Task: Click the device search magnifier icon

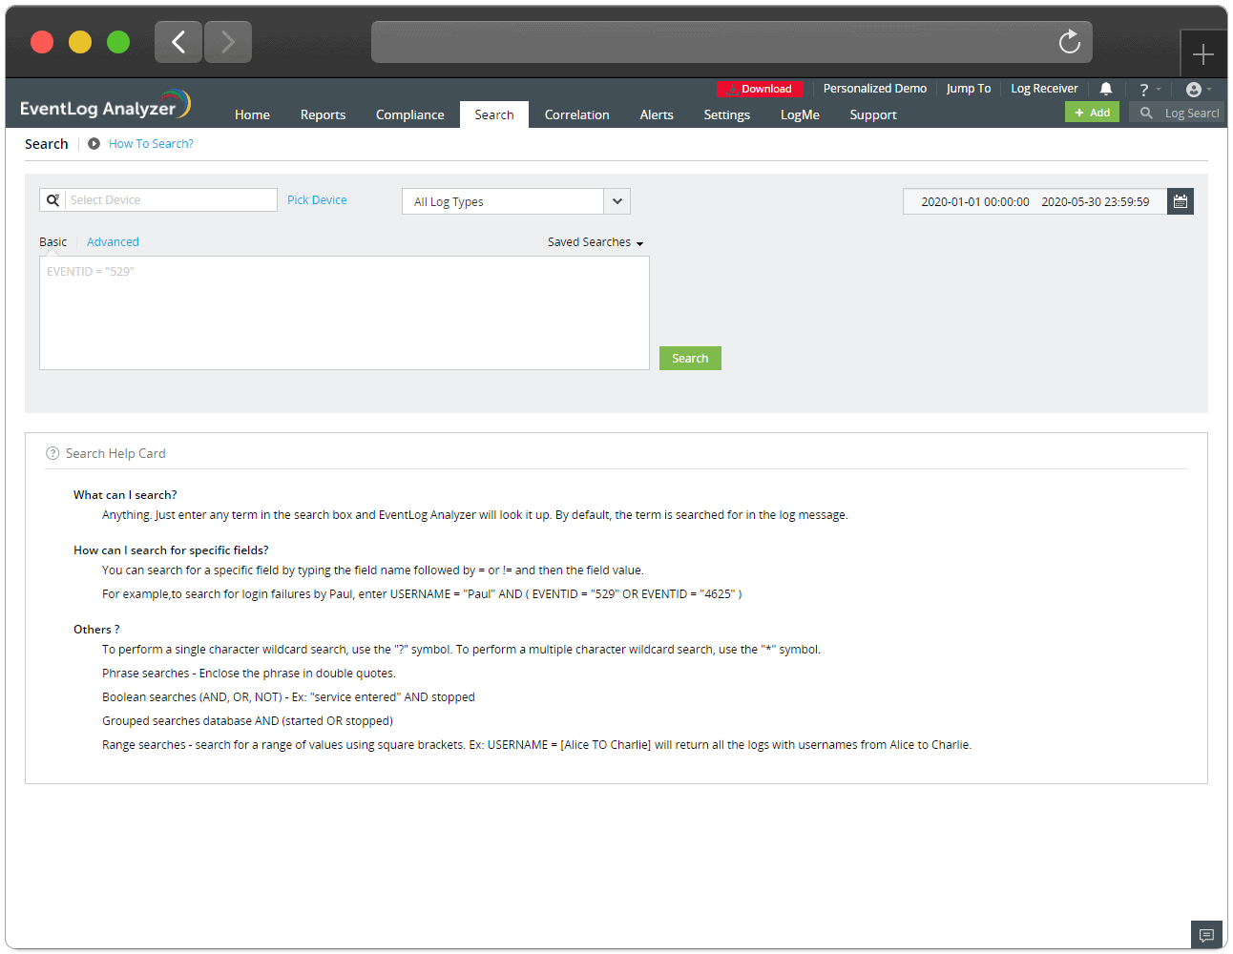Action: point(52,199)
